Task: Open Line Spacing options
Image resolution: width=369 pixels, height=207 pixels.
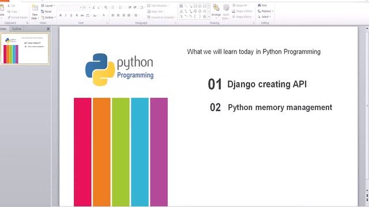Action: 142,7
